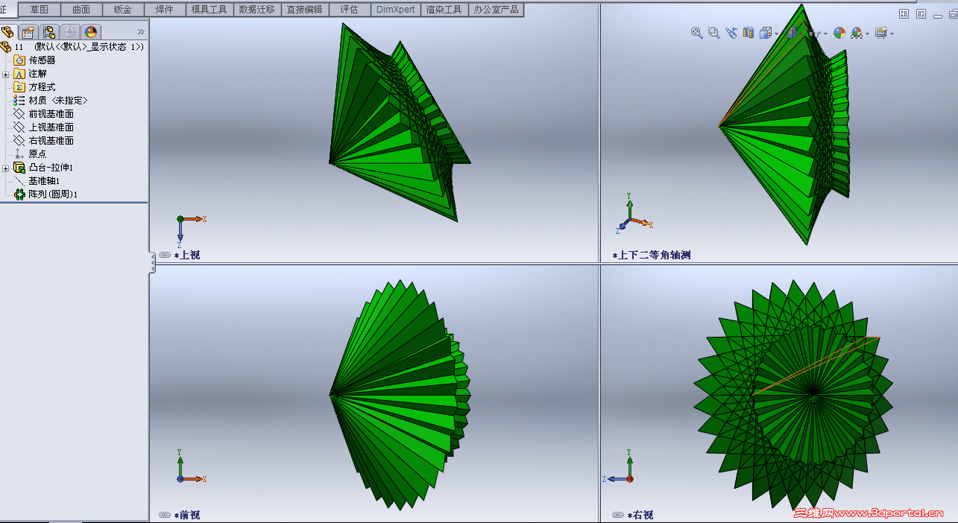958x523 pixels.
Task: Open the DisplayManager tab
Action: [91, 32]
